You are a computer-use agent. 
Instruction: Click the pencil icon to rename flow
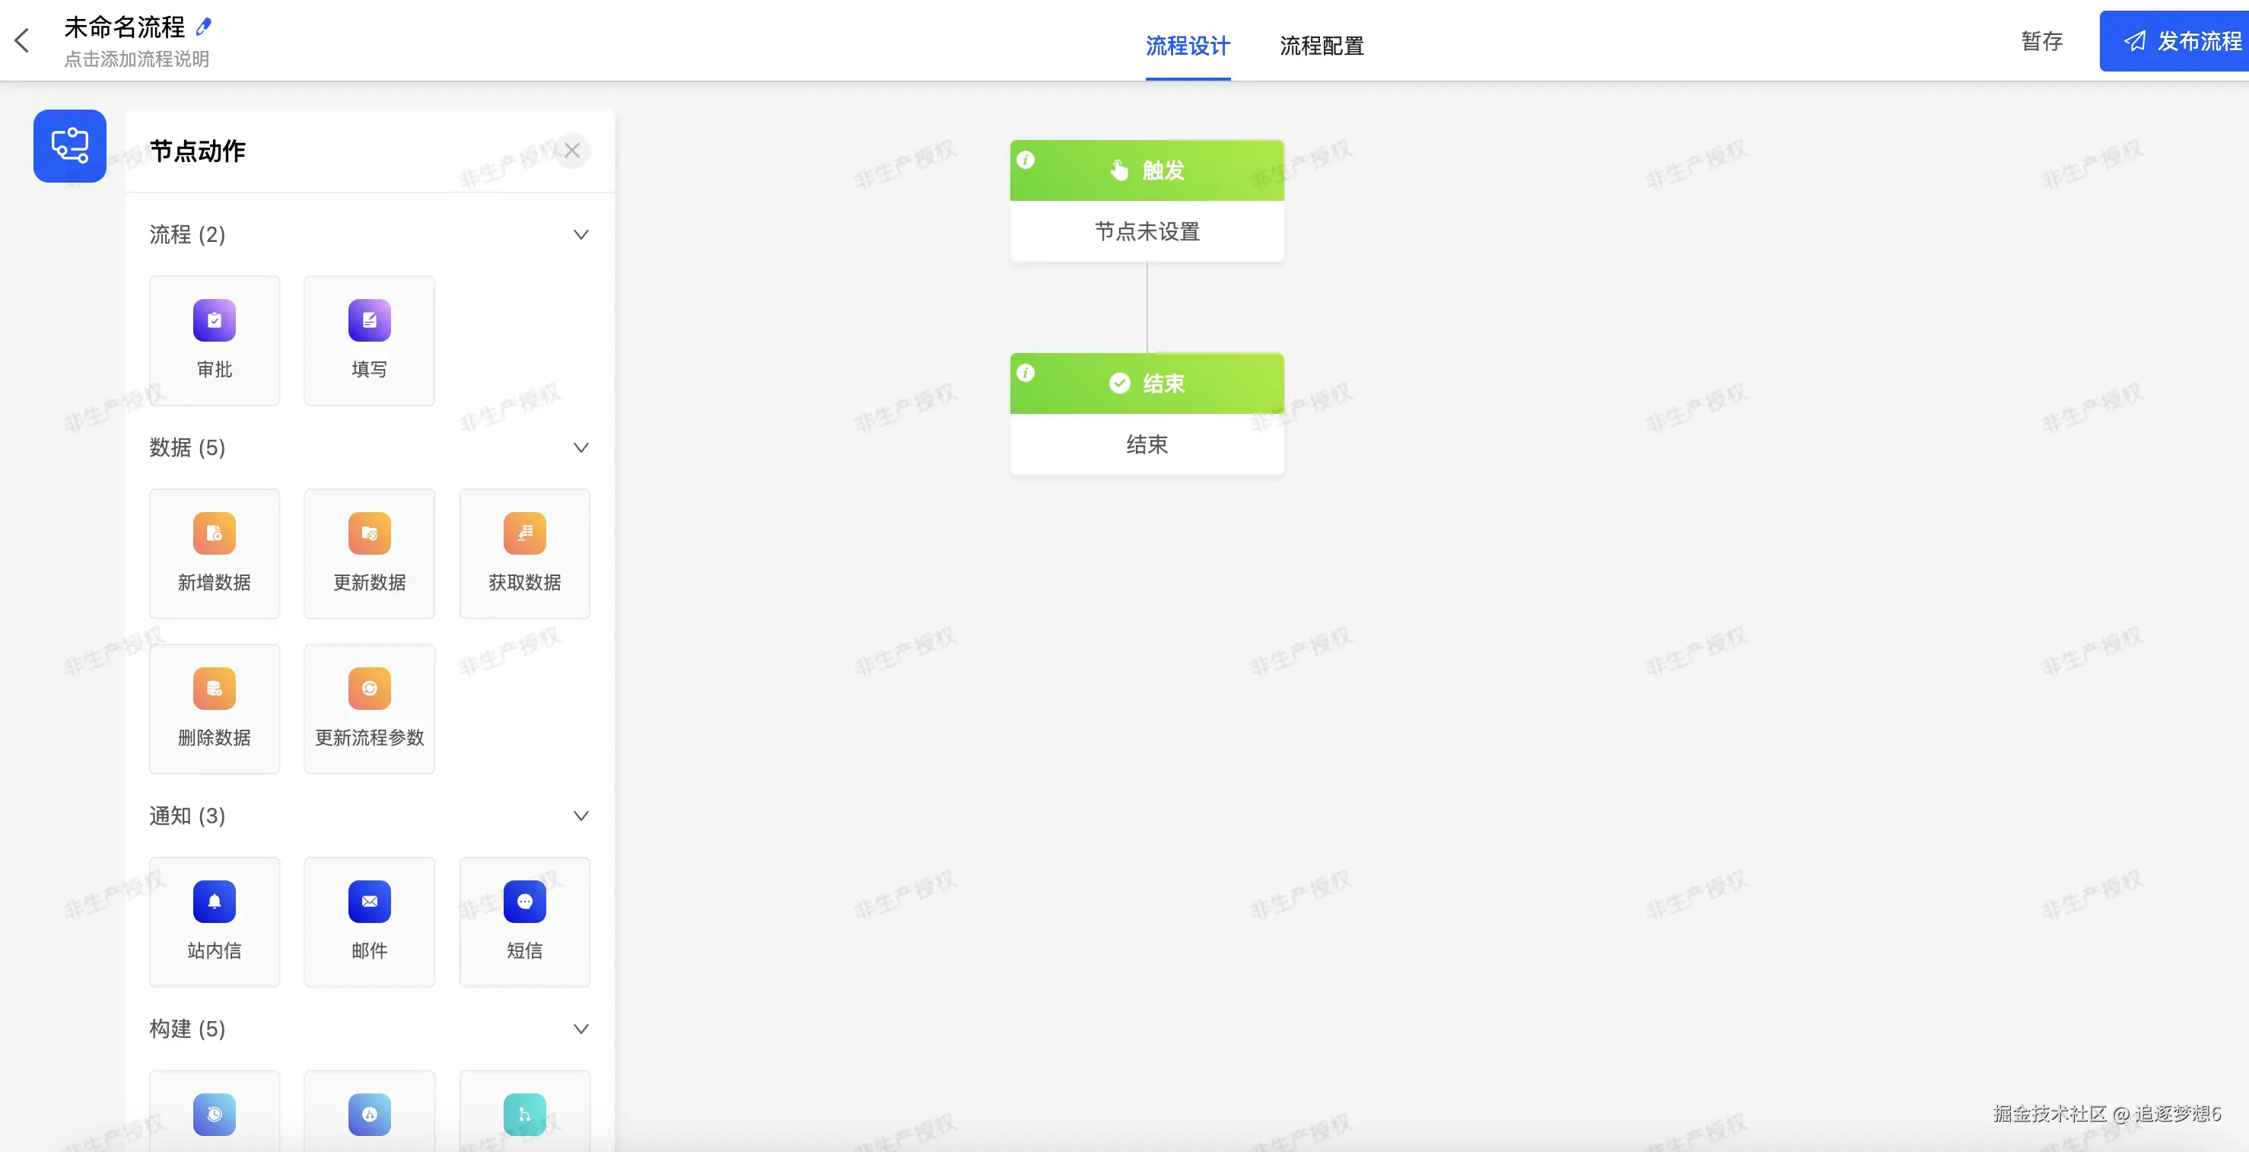[203, 27]
